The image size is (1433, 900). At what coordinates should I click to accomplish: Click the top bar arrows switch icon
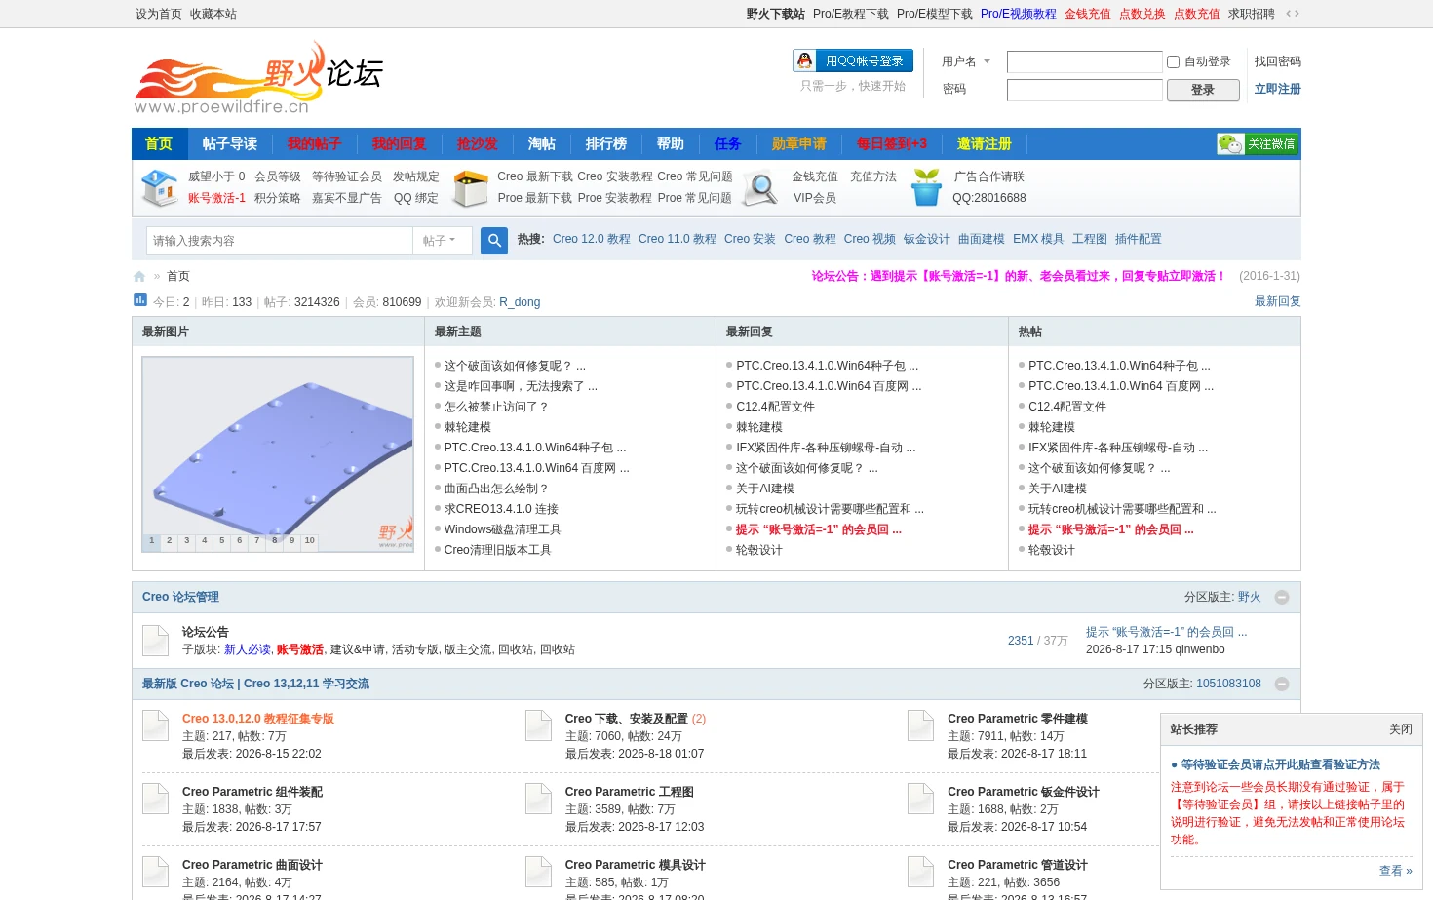tap(1293, 14)
